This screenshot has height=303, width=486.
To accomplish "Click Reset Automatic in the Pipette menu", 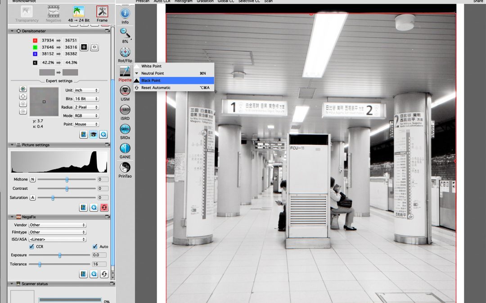I will (156, 88).
